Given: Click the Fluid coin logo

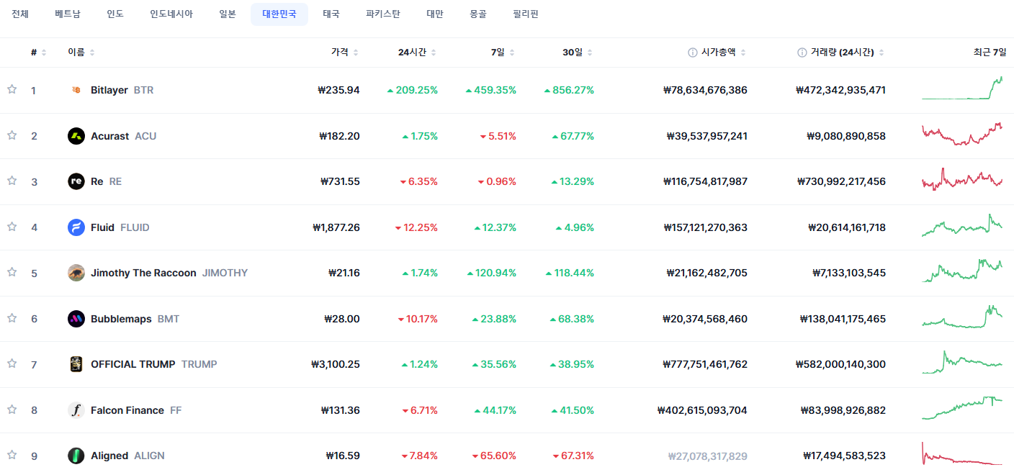Looking at the screenshot, I should point(76,227).
